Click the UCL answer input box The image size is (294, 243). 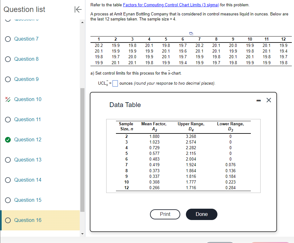point(115,83)
